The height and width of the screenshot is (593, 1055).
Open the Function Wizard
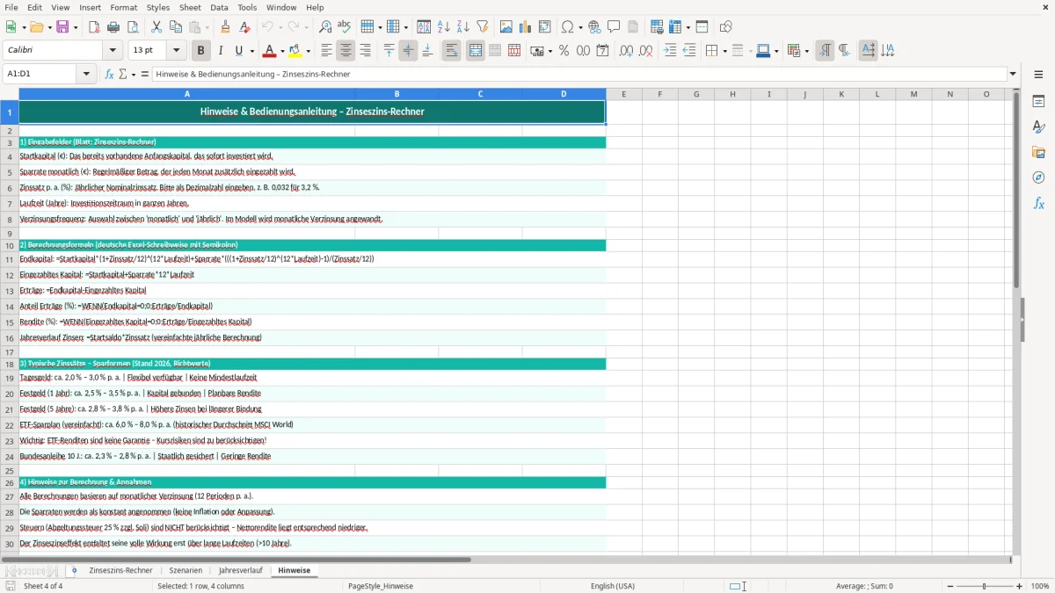(110, 75)
